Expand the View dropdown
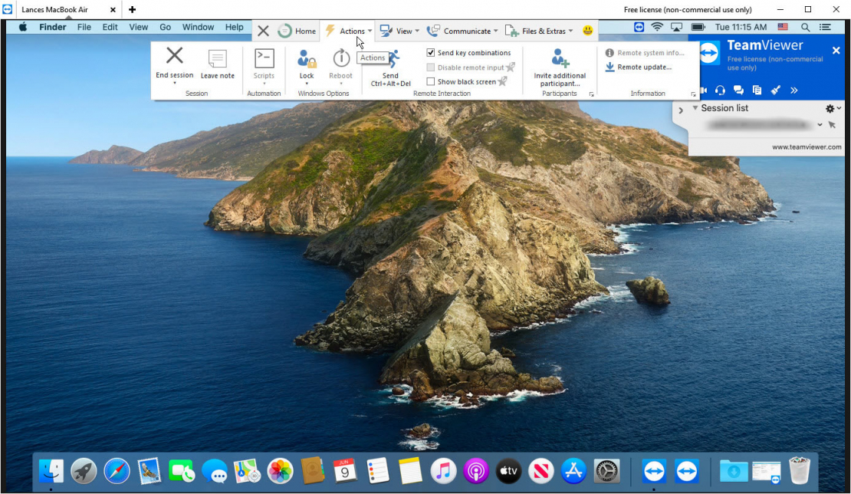 [x=399, y=31]
